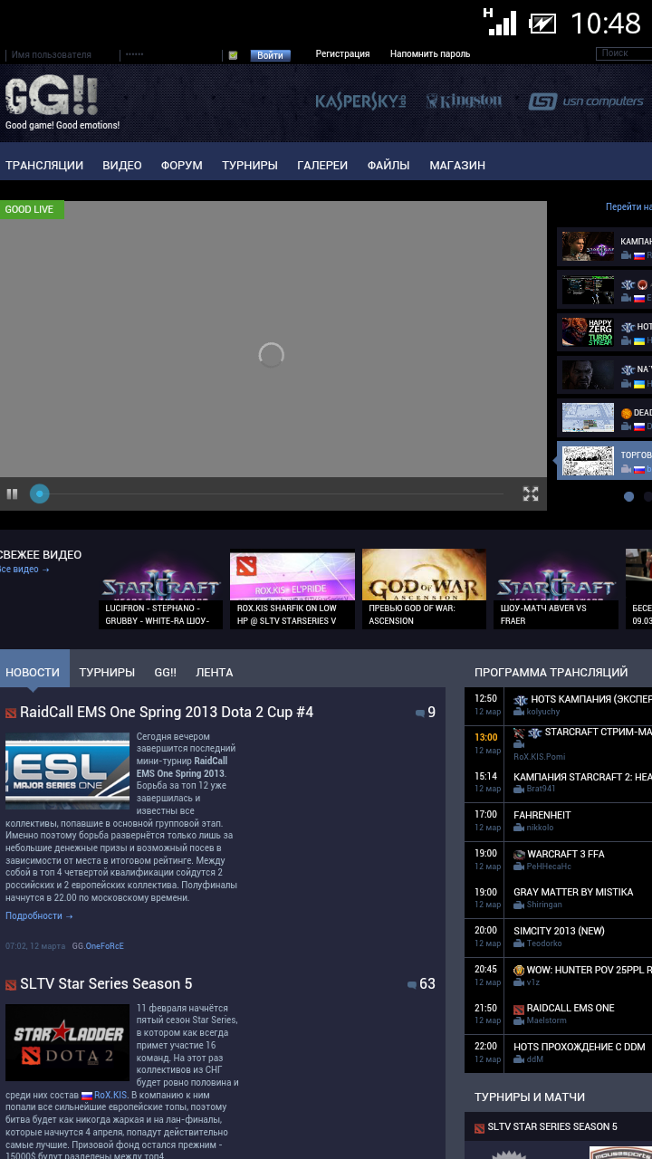This screenshot has height=1159, width=652.
Task: Open Шоу-матч Abver vs Fraer video
Action: pyautogui.click(x=557, y=589)
